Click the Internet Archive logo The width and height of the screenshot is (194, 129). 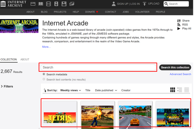point(13,4)
